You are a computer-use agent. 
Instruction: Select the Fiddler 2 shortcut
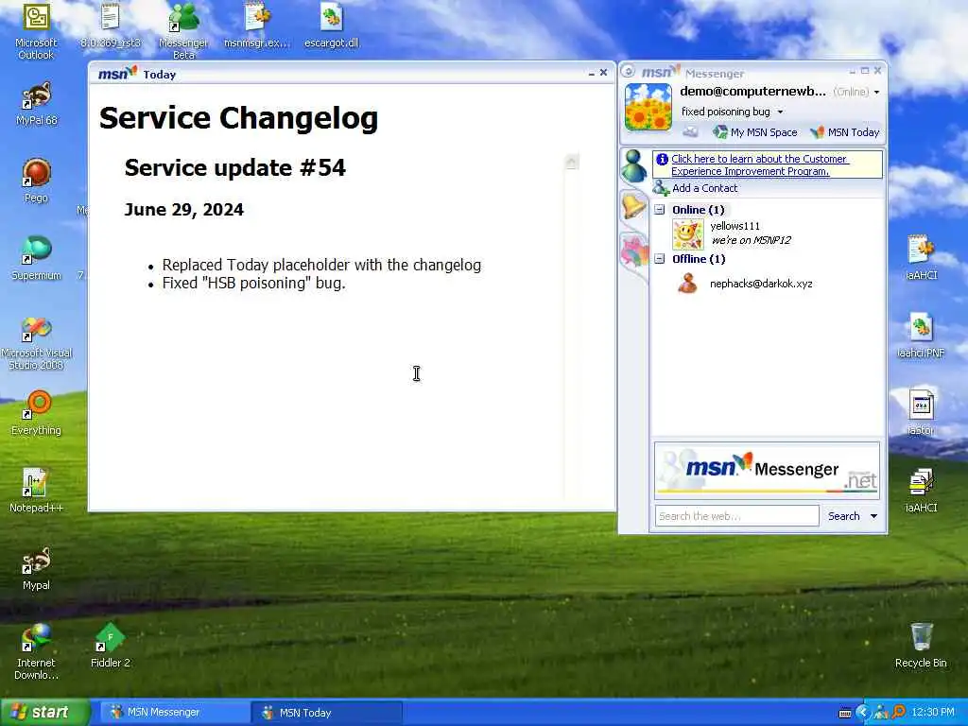click(111, 646)
